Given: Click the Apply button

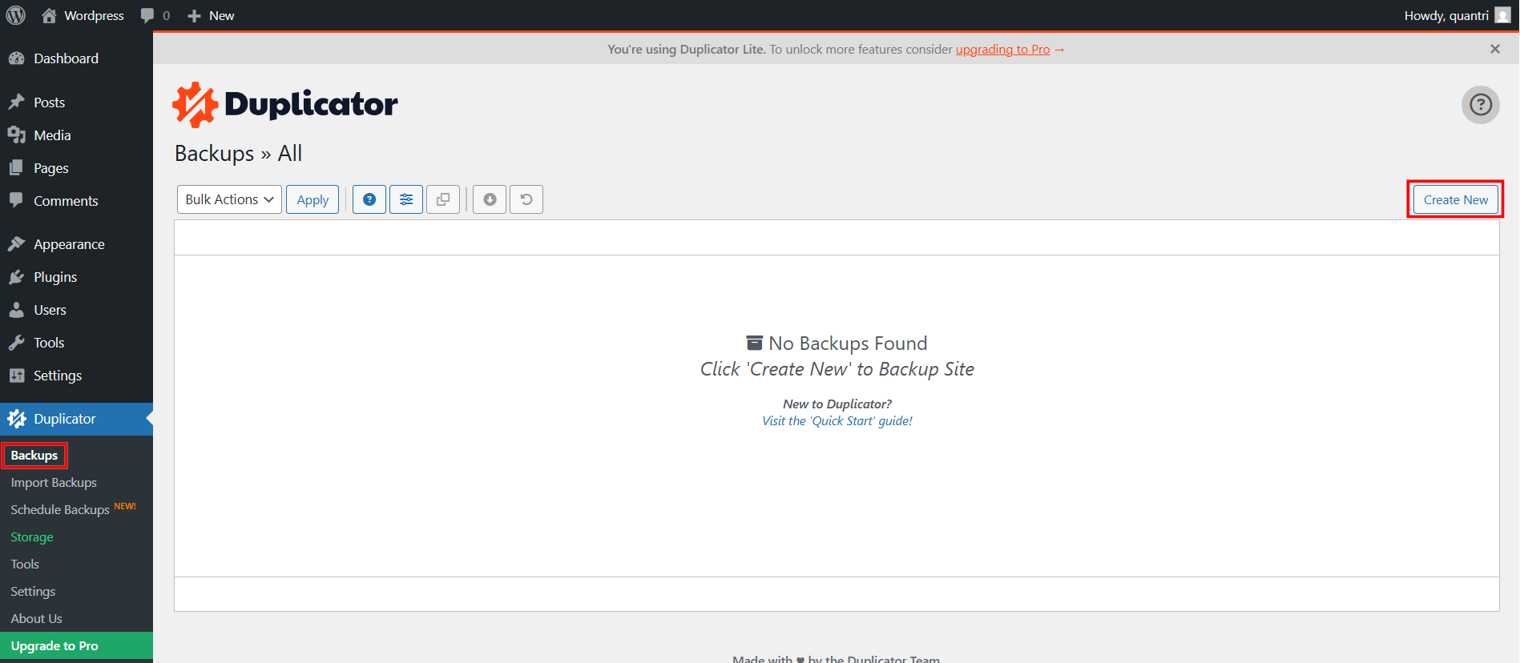Looking at the screenshot, I should [x=312, y=199].
